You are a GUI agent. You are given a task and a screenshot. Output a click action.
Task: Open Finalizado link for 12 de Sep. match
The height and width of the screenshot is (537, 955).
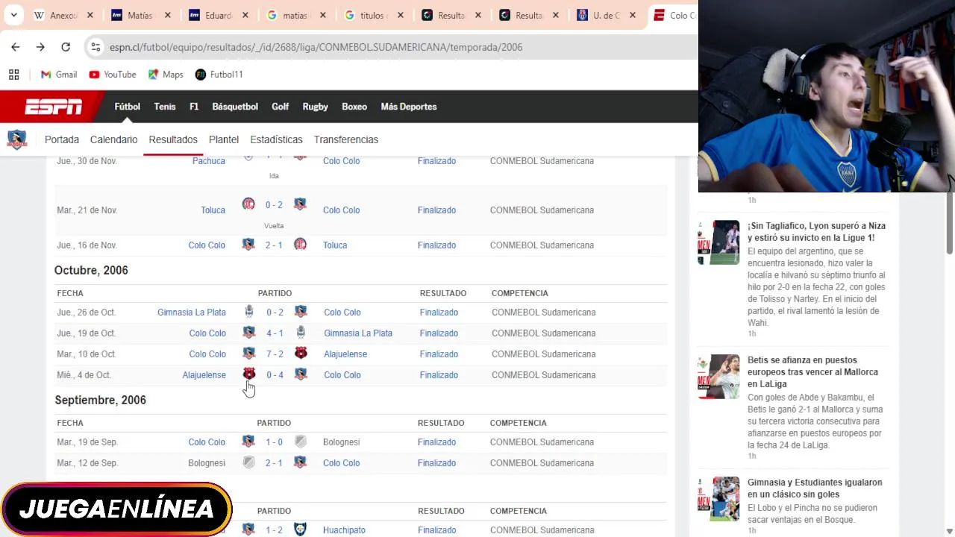436,463
